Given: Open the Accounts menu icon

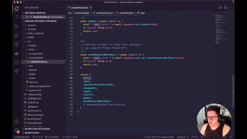Looking at the screenshot, I should tap(17, 122).
